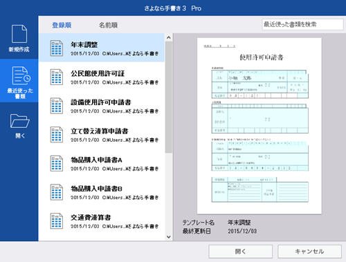Select the 交通費清算書 list entry title

coord(91,217)
